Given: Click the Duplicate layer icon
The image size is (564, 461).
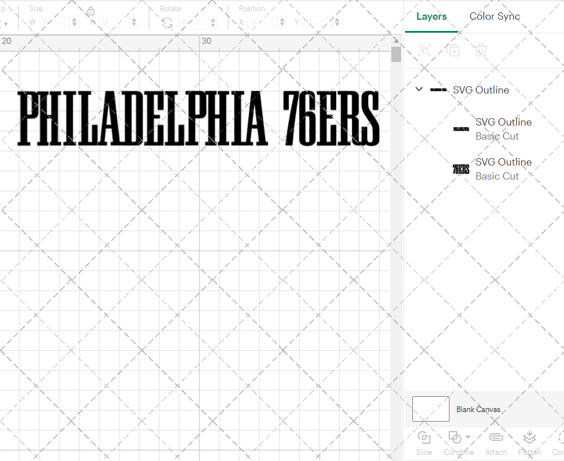Looking at the screenshot, I should coord(453,50).
